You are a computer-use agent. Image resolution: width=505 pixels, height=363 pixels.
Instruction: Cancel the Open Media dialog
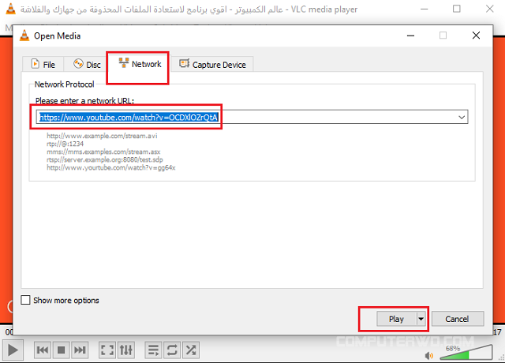pos(458,319)
